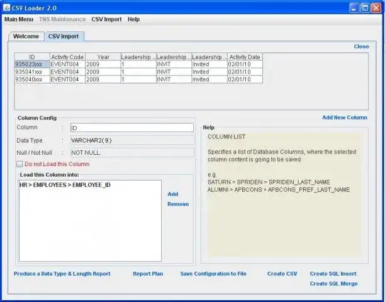
Task: Select the Year column header
Action: (x=103, y=57)
